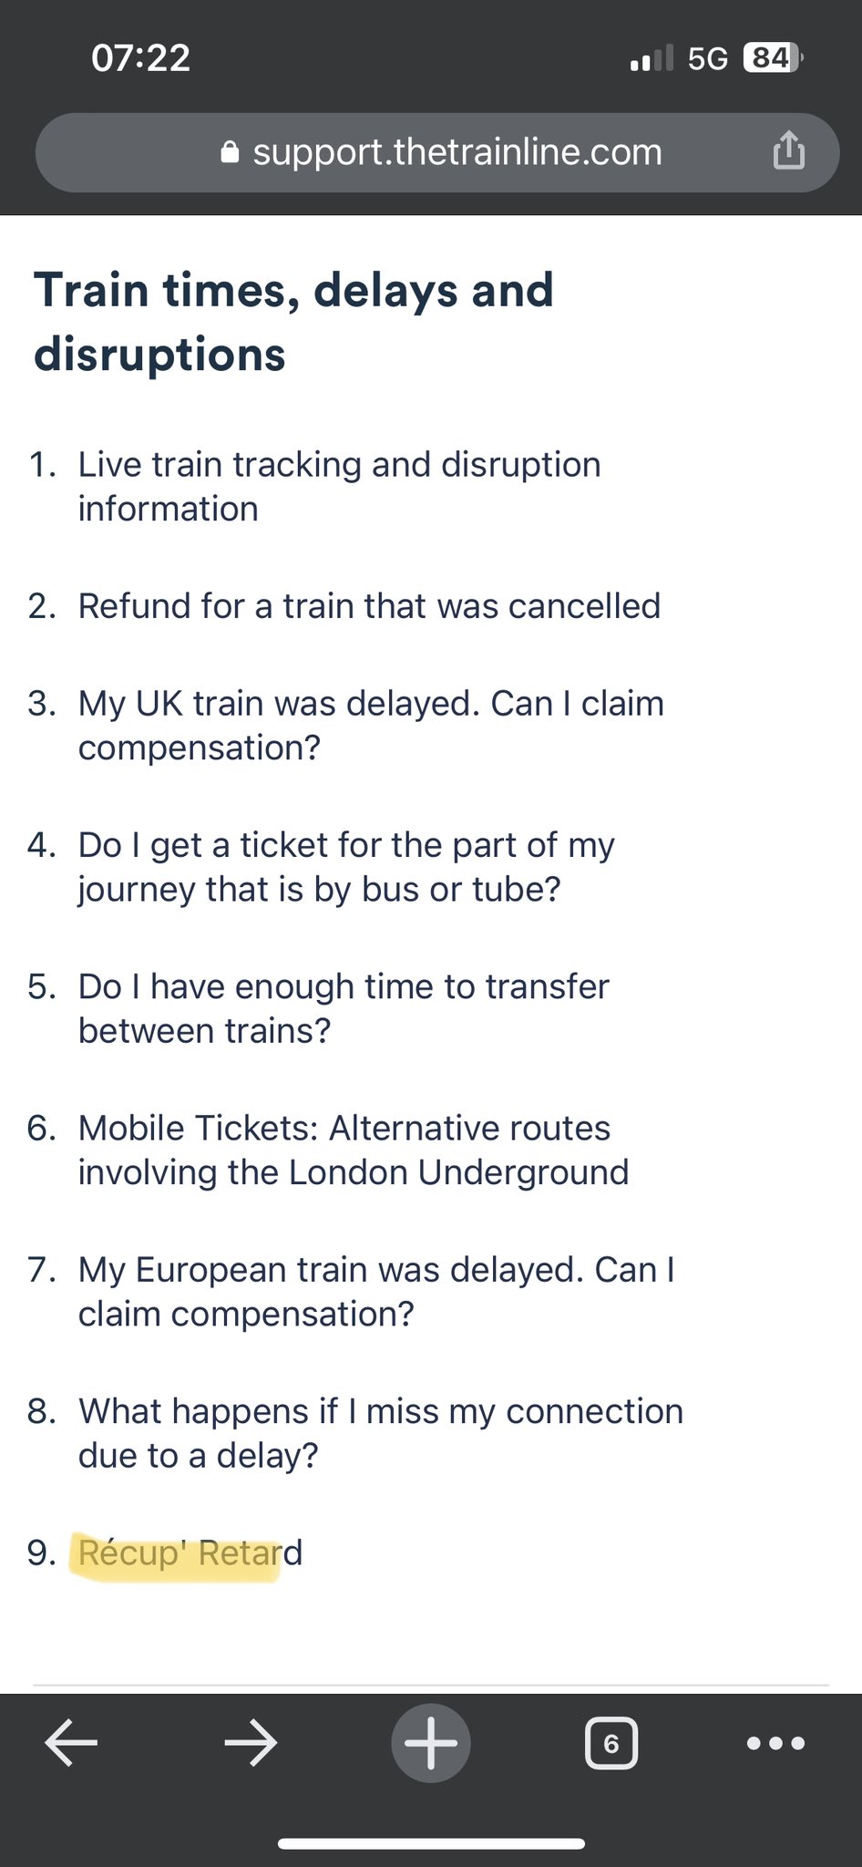Tap the lock icon beside the URL
Viewport: 862px width, 1867px height.
click(231, 152)
